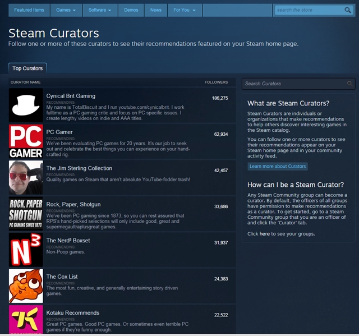
Task: Click follower count 31,937
Action: coord(221,243)
